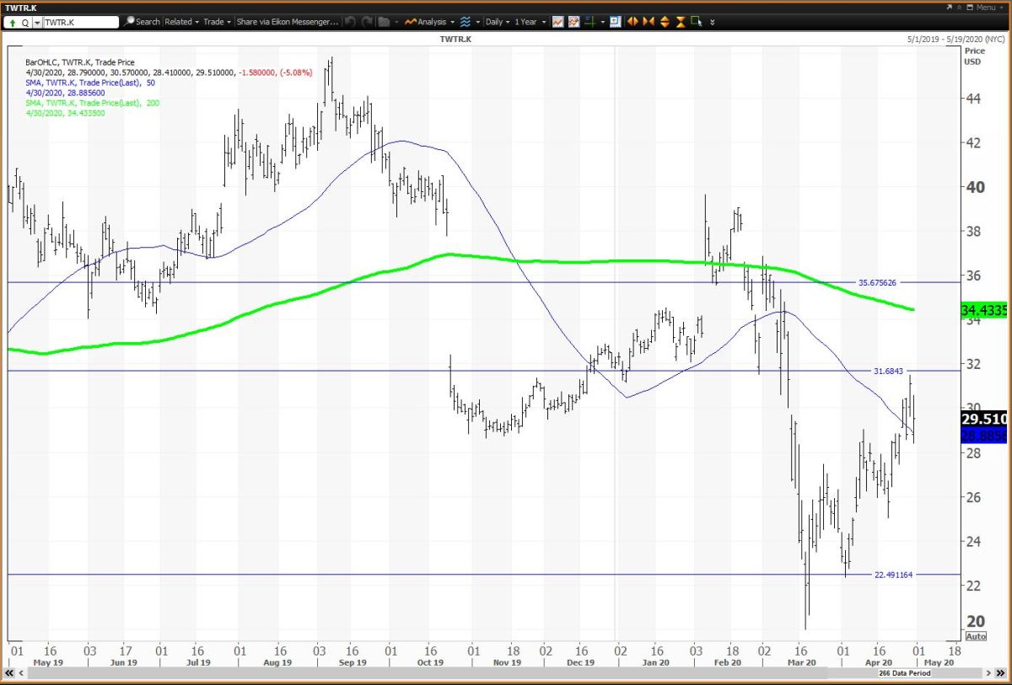The image size is (1012, 685).
Task: Open the Related menu
Action: [x=181, y=22]
